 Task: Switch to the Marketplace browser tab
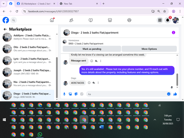click(36, 4)
